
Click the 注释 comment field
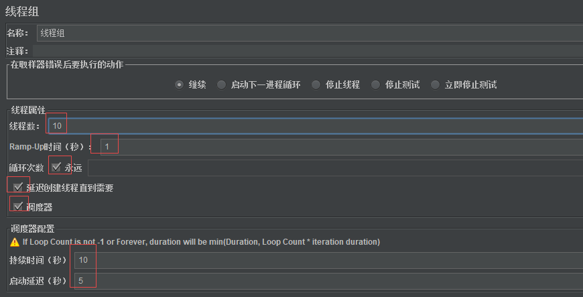coord(308,51)
